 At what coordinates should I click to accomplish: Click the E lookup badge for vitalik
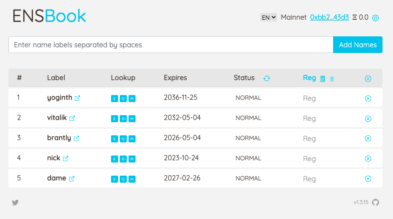coord(115,119)
